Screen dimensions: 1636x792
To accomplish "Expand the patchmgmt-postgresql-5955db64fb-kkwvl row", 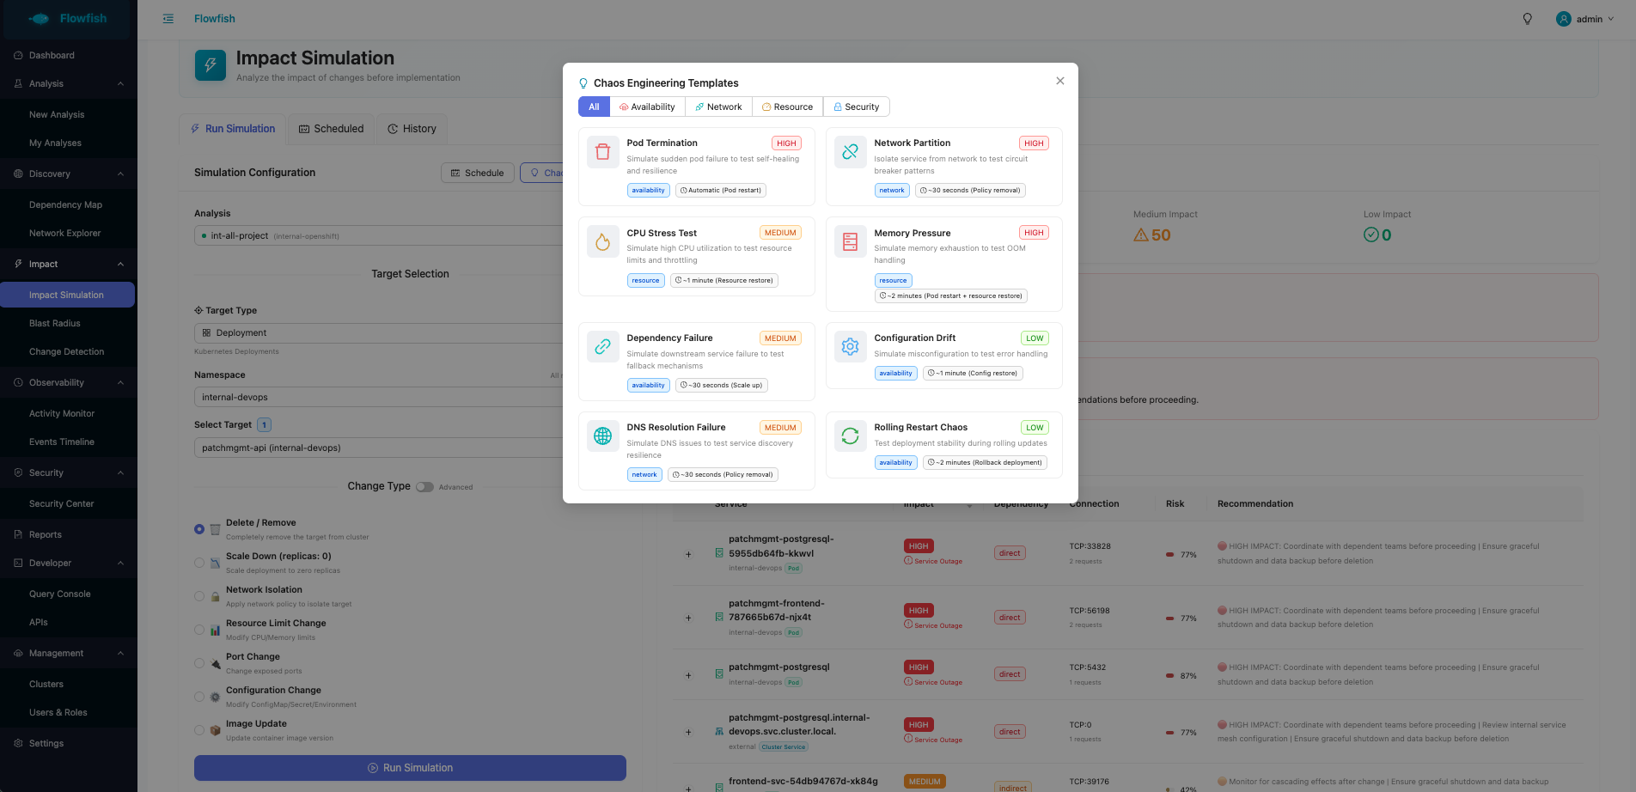I will click(688, 554).
